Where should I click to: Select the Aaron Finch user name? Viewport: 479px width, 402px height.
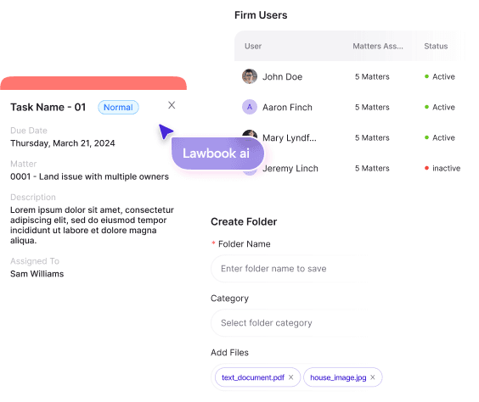[287, 108]
